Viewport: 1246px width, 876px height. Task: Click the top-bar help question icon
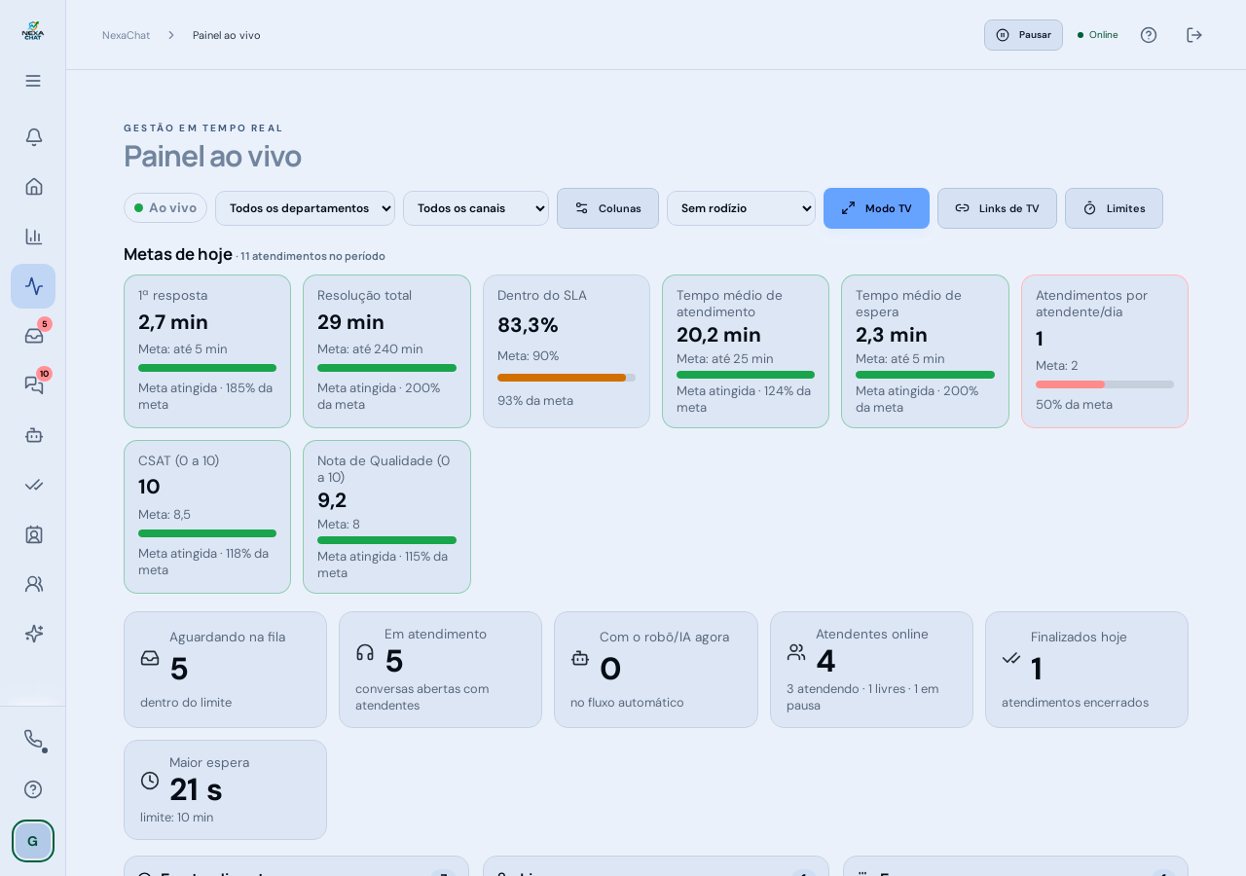tap(1149, 35)
